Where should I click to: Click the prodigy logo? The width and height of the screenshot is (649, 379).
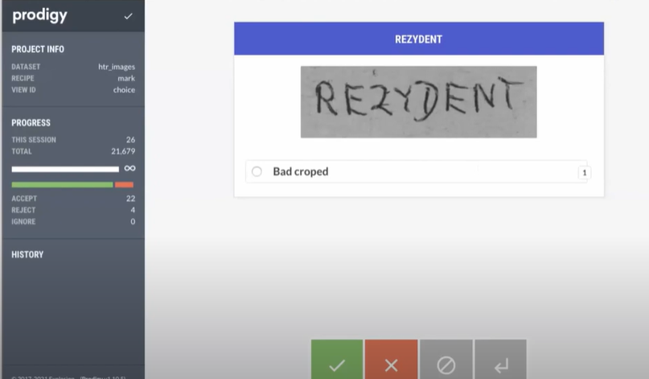(x=39, y=16)
